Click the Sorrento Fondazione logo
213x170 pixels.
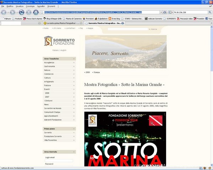(x=59, y=41)
